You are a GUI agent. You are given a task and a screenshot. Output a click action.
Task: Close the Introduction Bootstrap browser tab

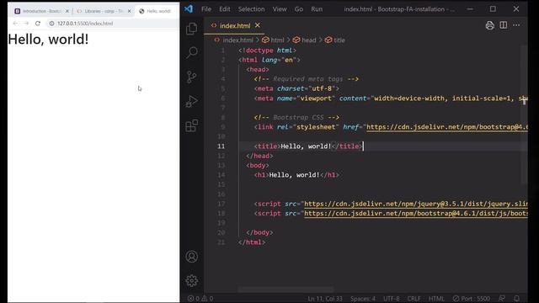(67, 11)
